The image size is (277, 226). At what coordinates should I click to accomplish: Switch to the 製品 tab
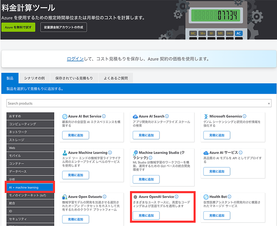coord(10,78)
